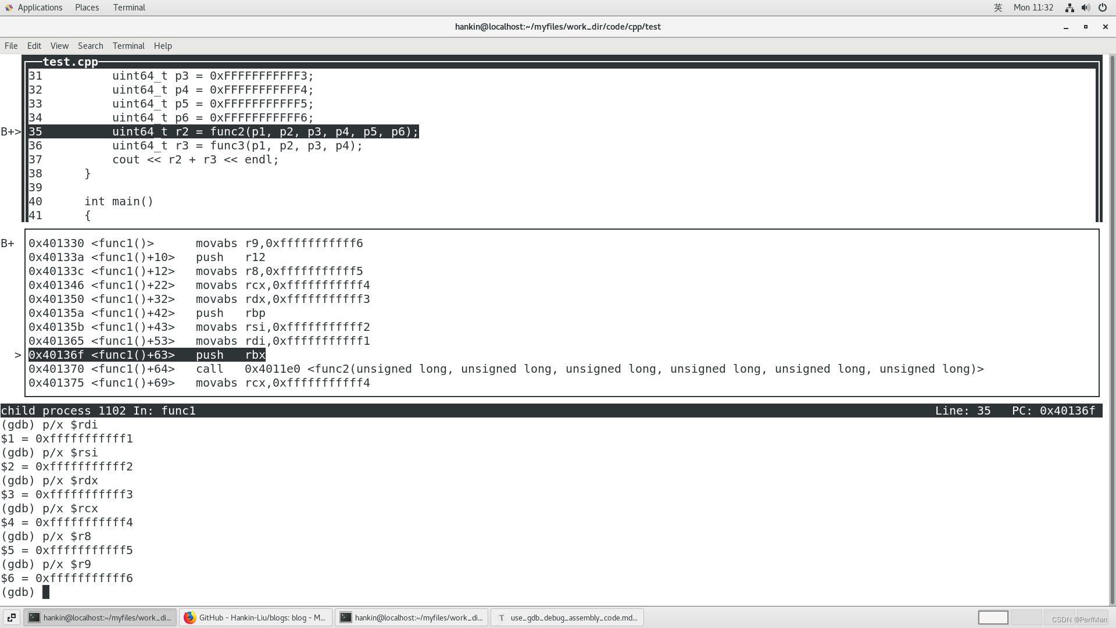The width and height of the screenshot is (1116, 628).
Task: Open the use_gdb_debug_assembly_code.md taskbar window
Action: point(567,618)
